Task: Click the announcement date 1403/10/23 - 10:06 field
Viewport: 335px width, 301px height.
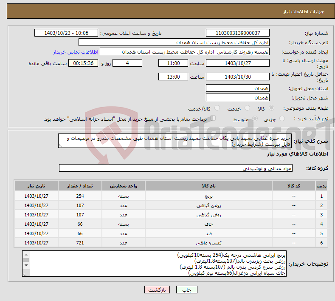Action: click(x=66, y=33)
